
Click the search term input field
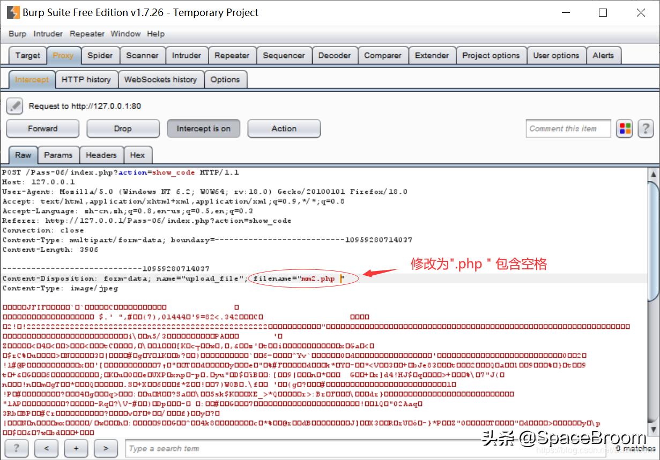[x=366, y=448]
